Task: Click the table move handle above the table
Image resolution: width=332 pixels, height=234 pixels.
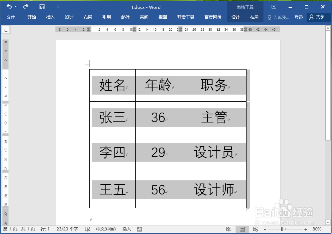Action: [x=87, y=66]
